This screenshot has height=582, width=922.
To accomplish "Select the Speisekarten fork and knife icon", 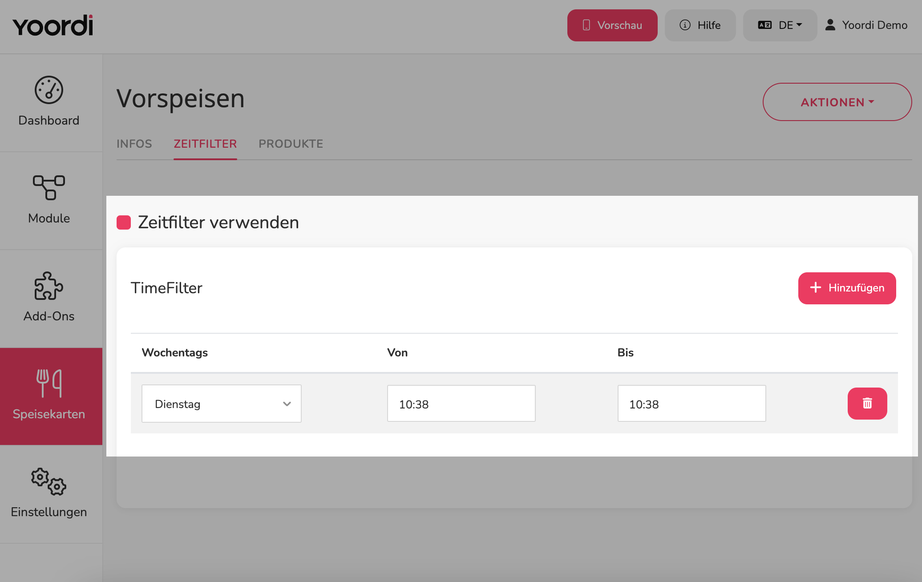I will [49, 383].
